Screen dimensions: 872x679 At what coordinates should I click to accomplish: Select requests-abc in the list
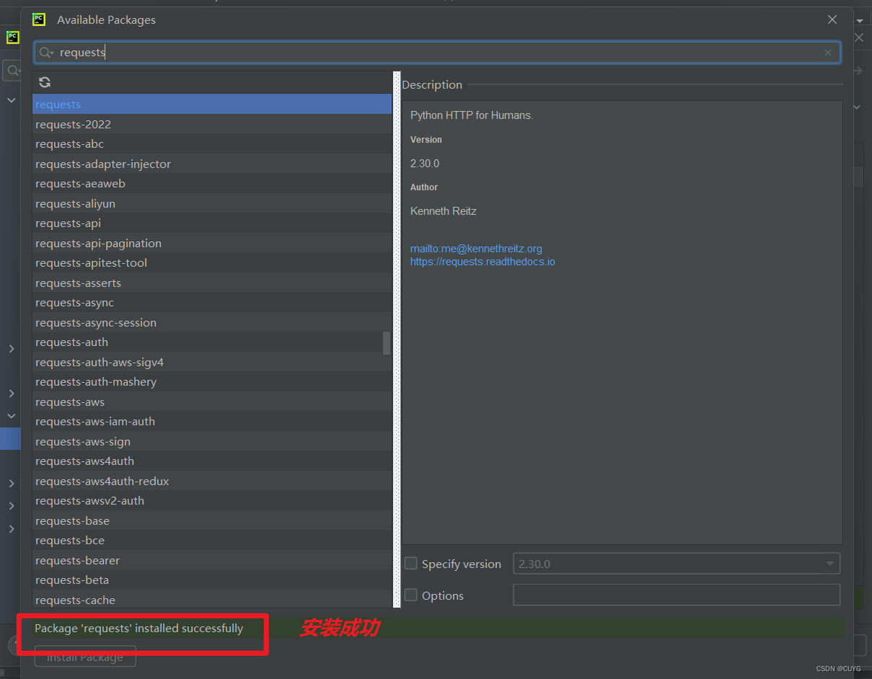[x=212, y=144]
